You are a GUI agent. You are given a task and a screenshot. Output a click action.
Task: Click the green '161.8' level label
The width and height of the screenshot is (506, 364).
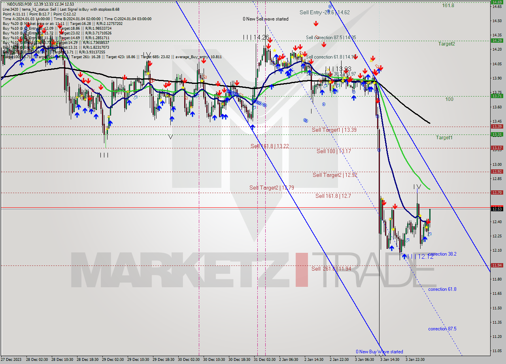point(448,6)
